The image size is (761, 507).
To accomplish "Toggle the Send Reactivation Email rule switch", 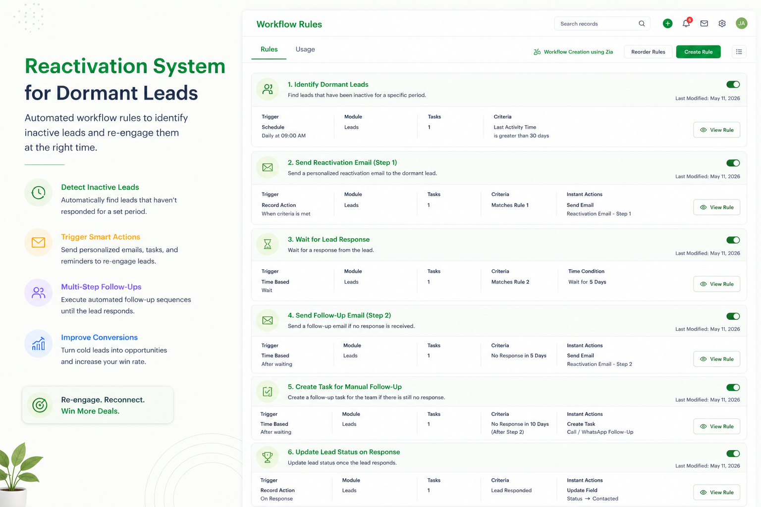I will [733, 163].
